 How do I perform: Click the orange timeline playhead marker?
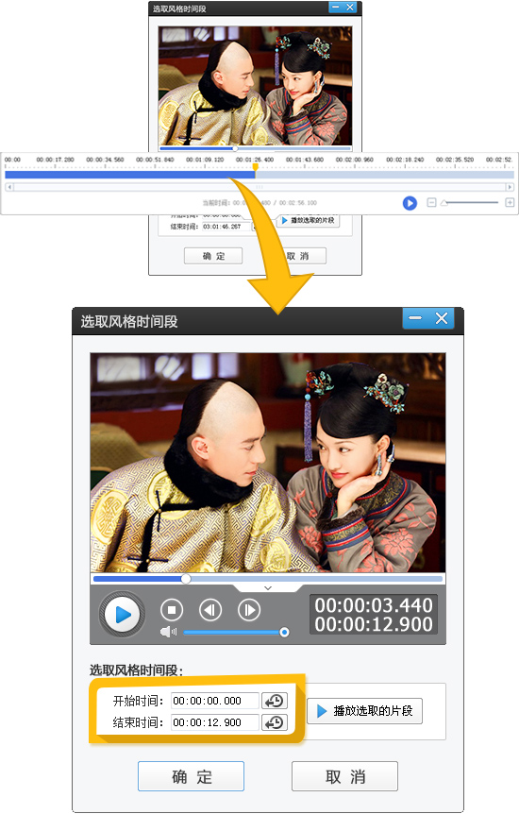tap(256, 167)
